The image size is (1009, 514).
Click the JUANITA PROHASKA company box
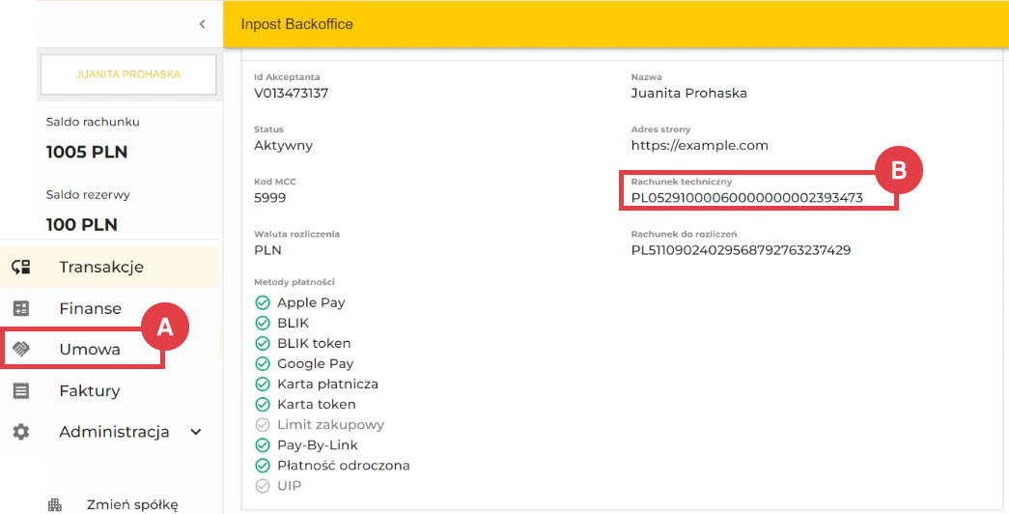tap(128, 74)
